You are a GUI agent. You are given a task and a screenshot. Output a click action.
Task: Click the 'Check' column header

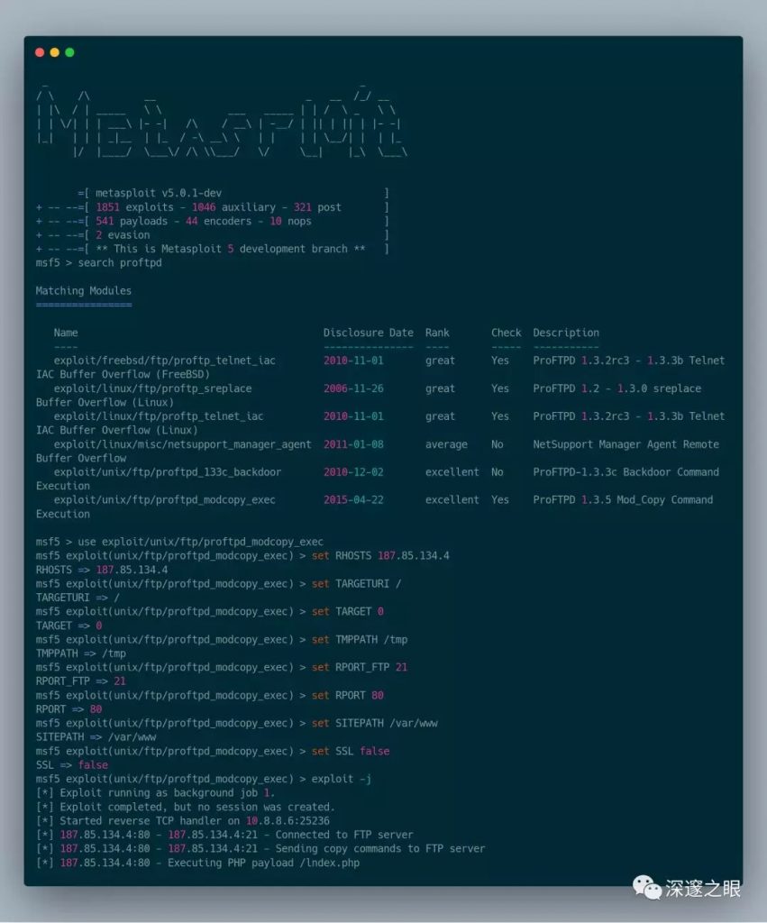tap(507, 333)
